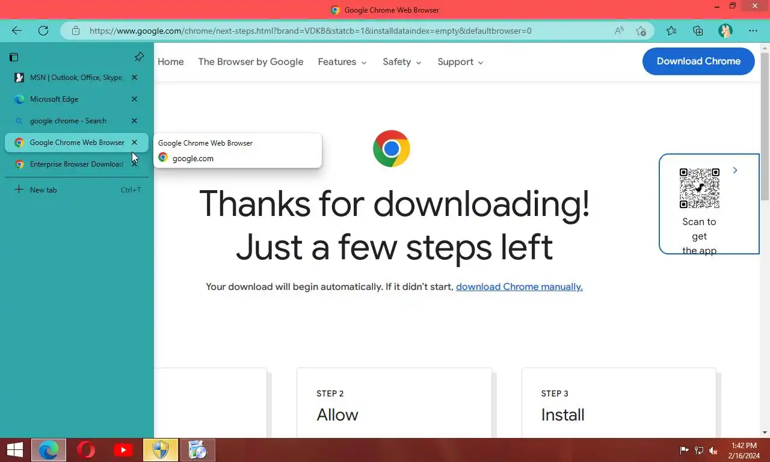The image size is (770, 462).
Task: Open the Favorites list icon
Action: (671, 31)
